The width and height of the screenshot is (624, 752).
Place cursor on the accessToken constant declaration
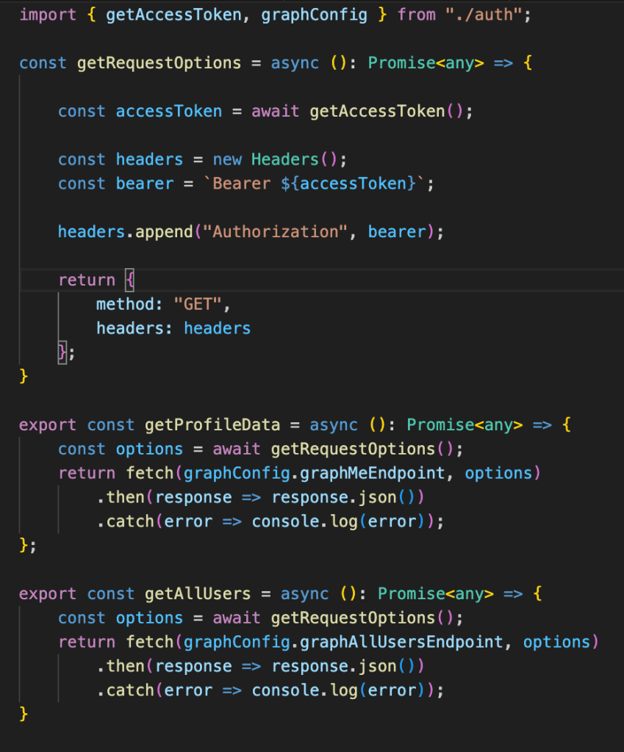[x=169, y=111]
